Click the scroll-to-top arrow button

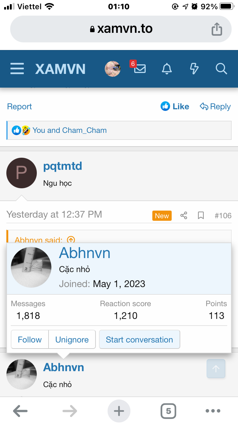(216, 369)
